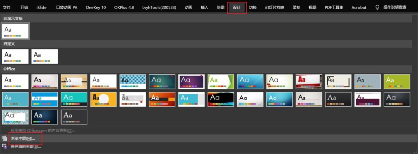418x154 pixels.
Task: Apply the theme with bold red Aa
Action: click(309, 82)
